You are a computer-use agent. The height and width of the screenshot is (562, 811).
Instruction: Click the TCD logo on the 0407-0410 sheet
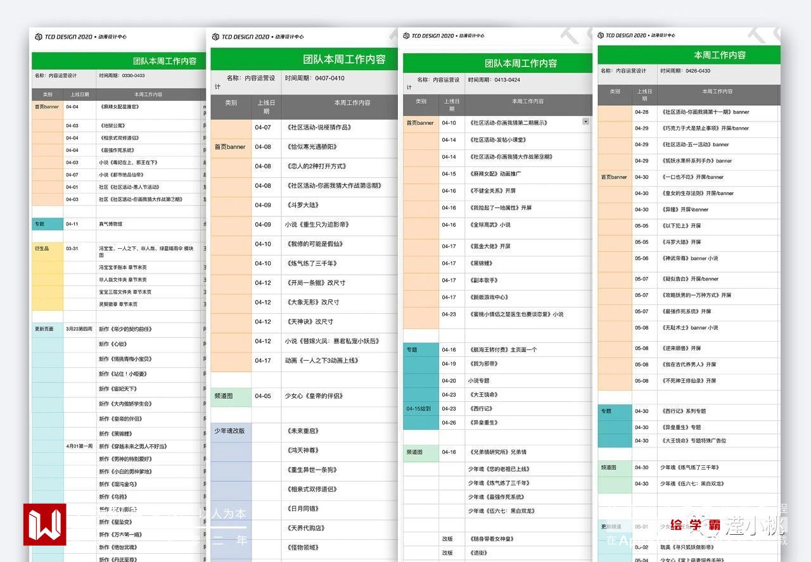click(215, 37)
